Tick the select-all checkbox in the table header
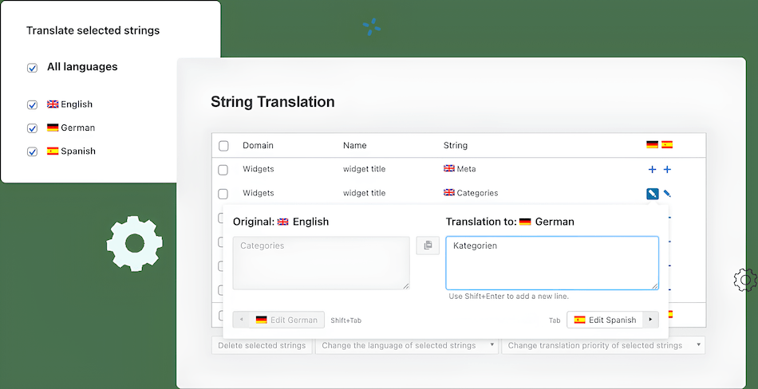Viewport: 758px width, 389px height. [x=223, y=146]
